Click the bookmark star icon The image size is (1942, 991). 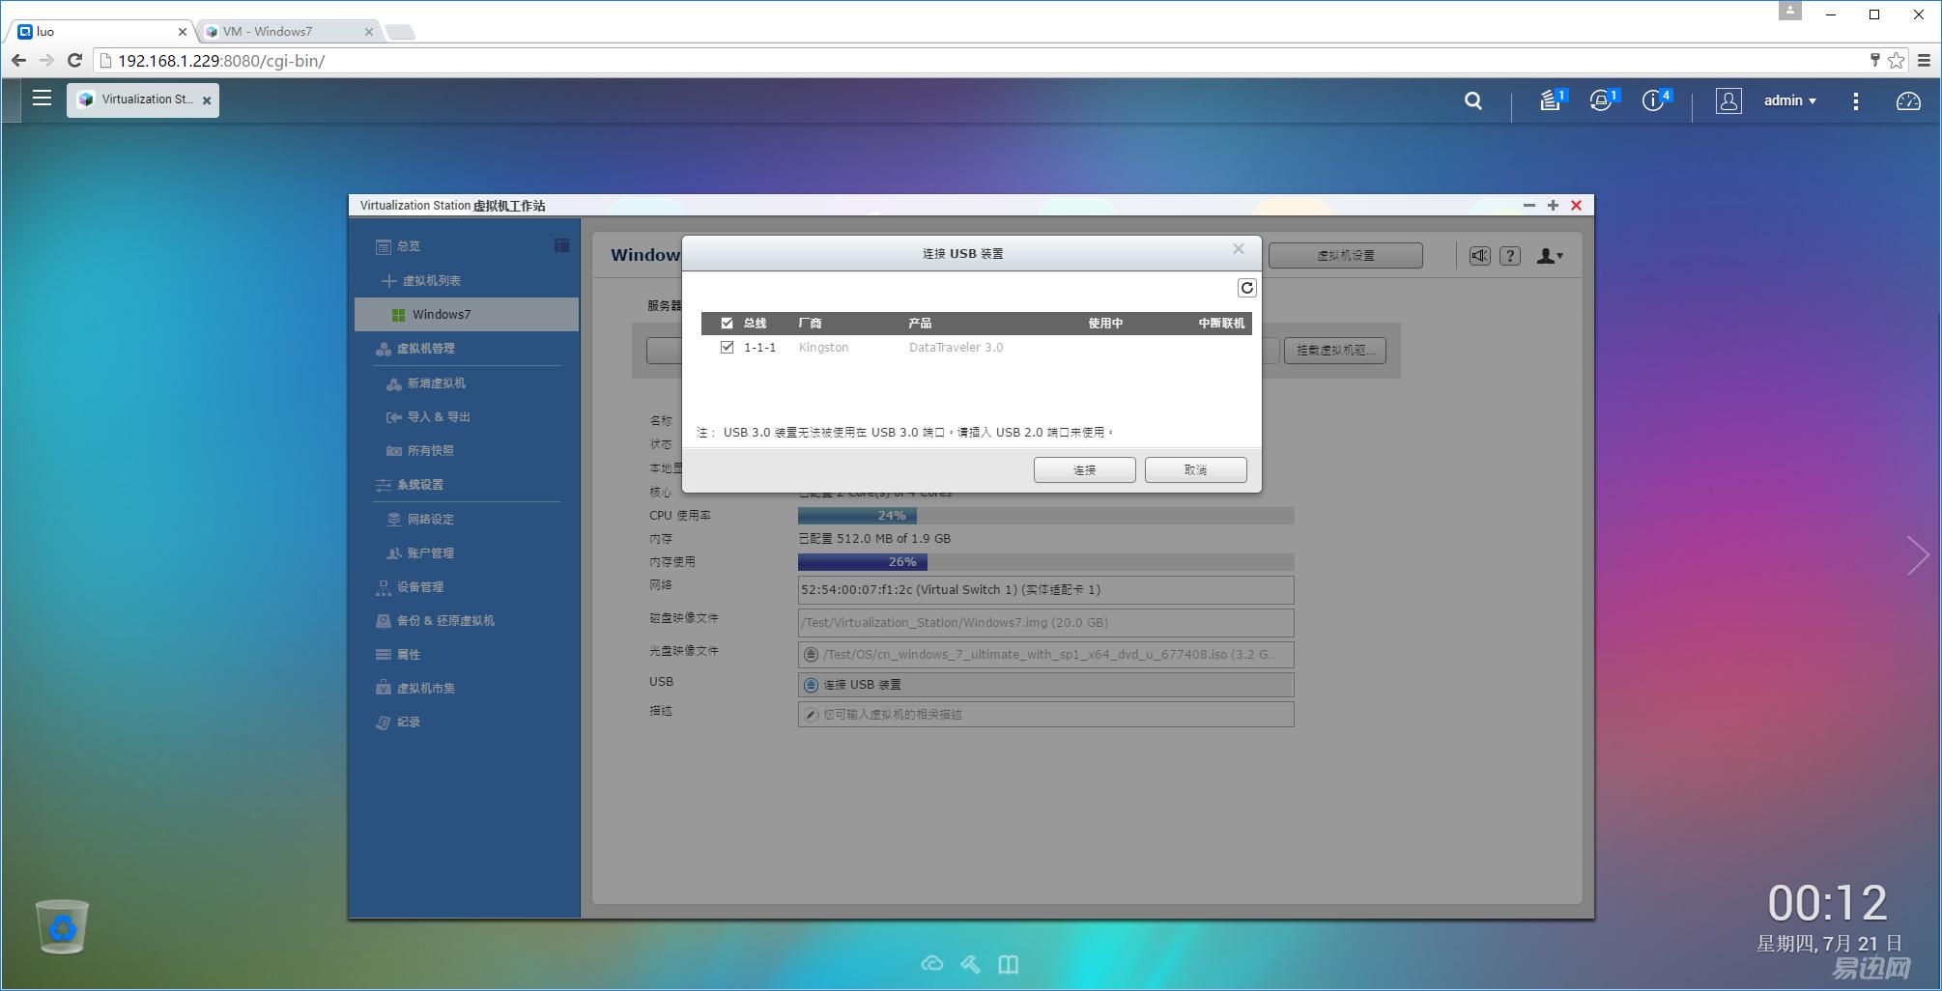[1896, 61]
